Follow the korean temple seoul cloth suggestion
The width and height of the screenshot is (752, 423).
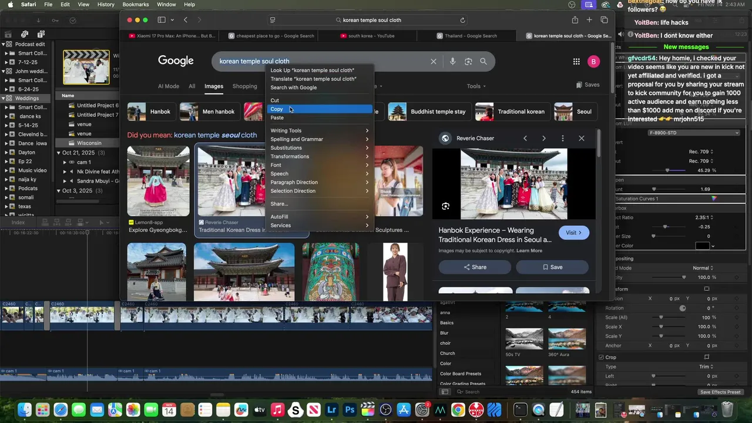coord(215,135)
